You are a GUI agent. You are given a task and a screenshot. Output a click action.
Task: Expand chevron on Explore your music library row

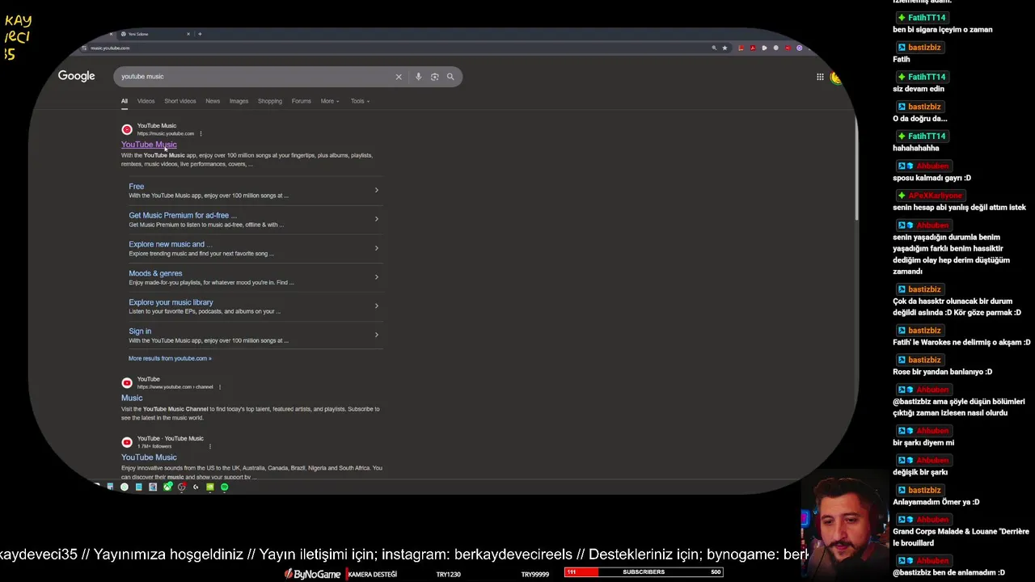(376, 306)
